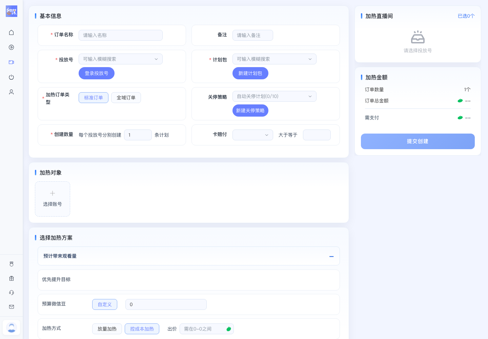Click green bean icon in 出价 field
The image size is (488, 339).
click(229, 329)
